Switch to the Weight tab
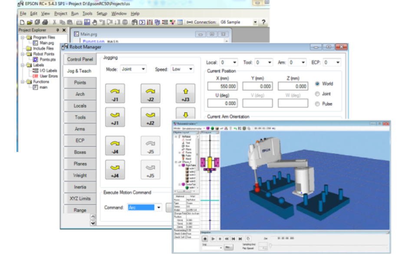Image resolution: width=408 pixels, height=255 pixels. (x=80, y=176)
